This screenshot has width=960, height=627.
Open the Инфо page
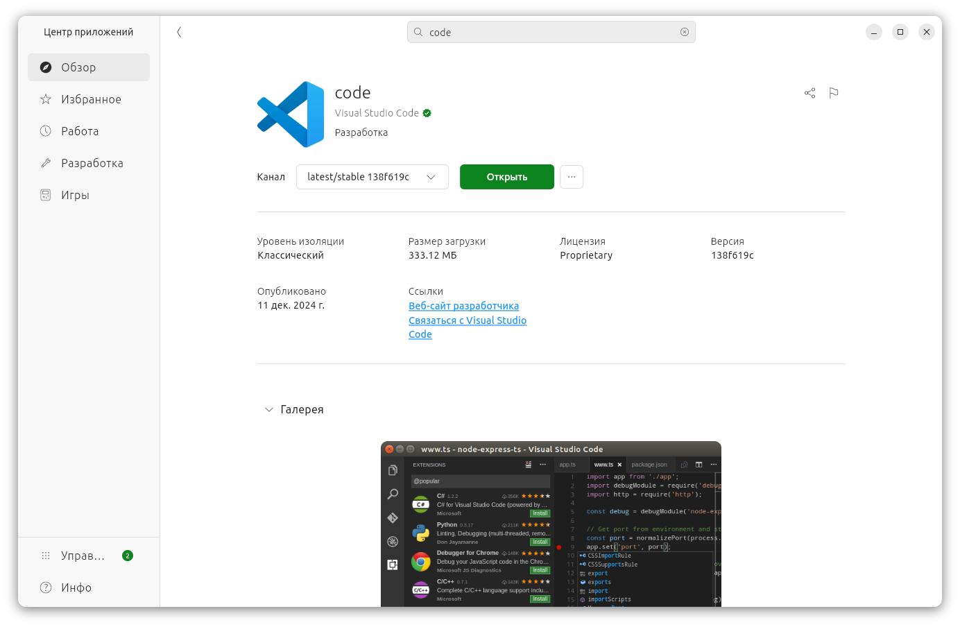(89, 587)
